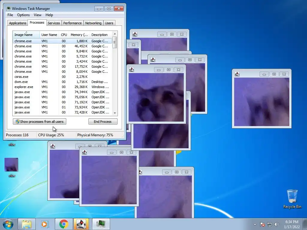The height and width of the screenshot is (230, 307).
Task: Select the explorer.exe process row
Action: [62, 87]
